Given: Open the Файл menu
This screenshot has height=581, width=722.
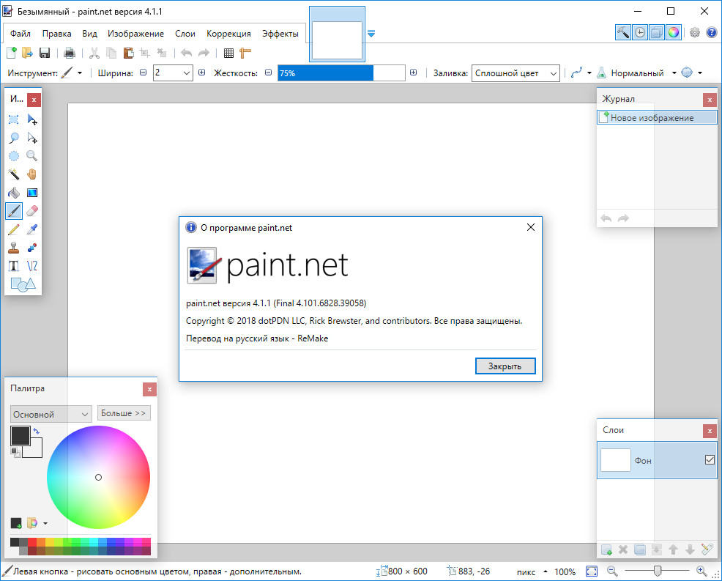Looking at the screenshot, I should click(21, 34).
